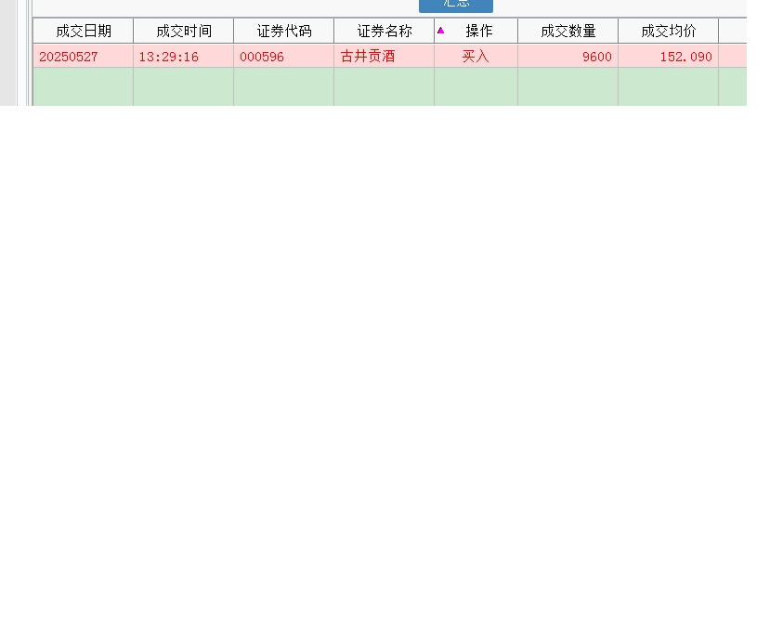Click the 买入 operation cell

click(x=476, y=57)
